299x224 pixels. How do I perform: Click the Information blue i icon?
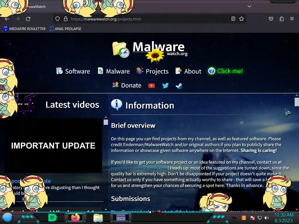117,105
